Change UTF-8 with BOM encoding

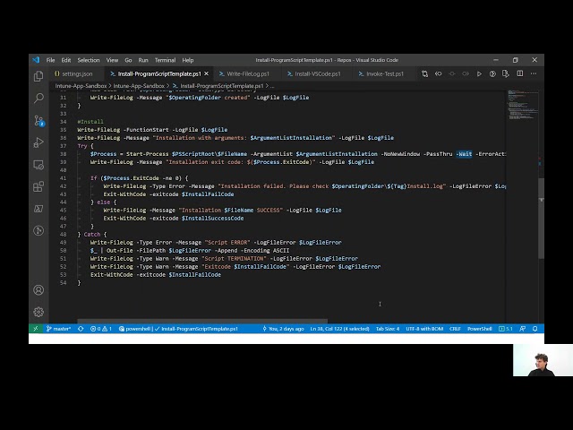(424, 329)
